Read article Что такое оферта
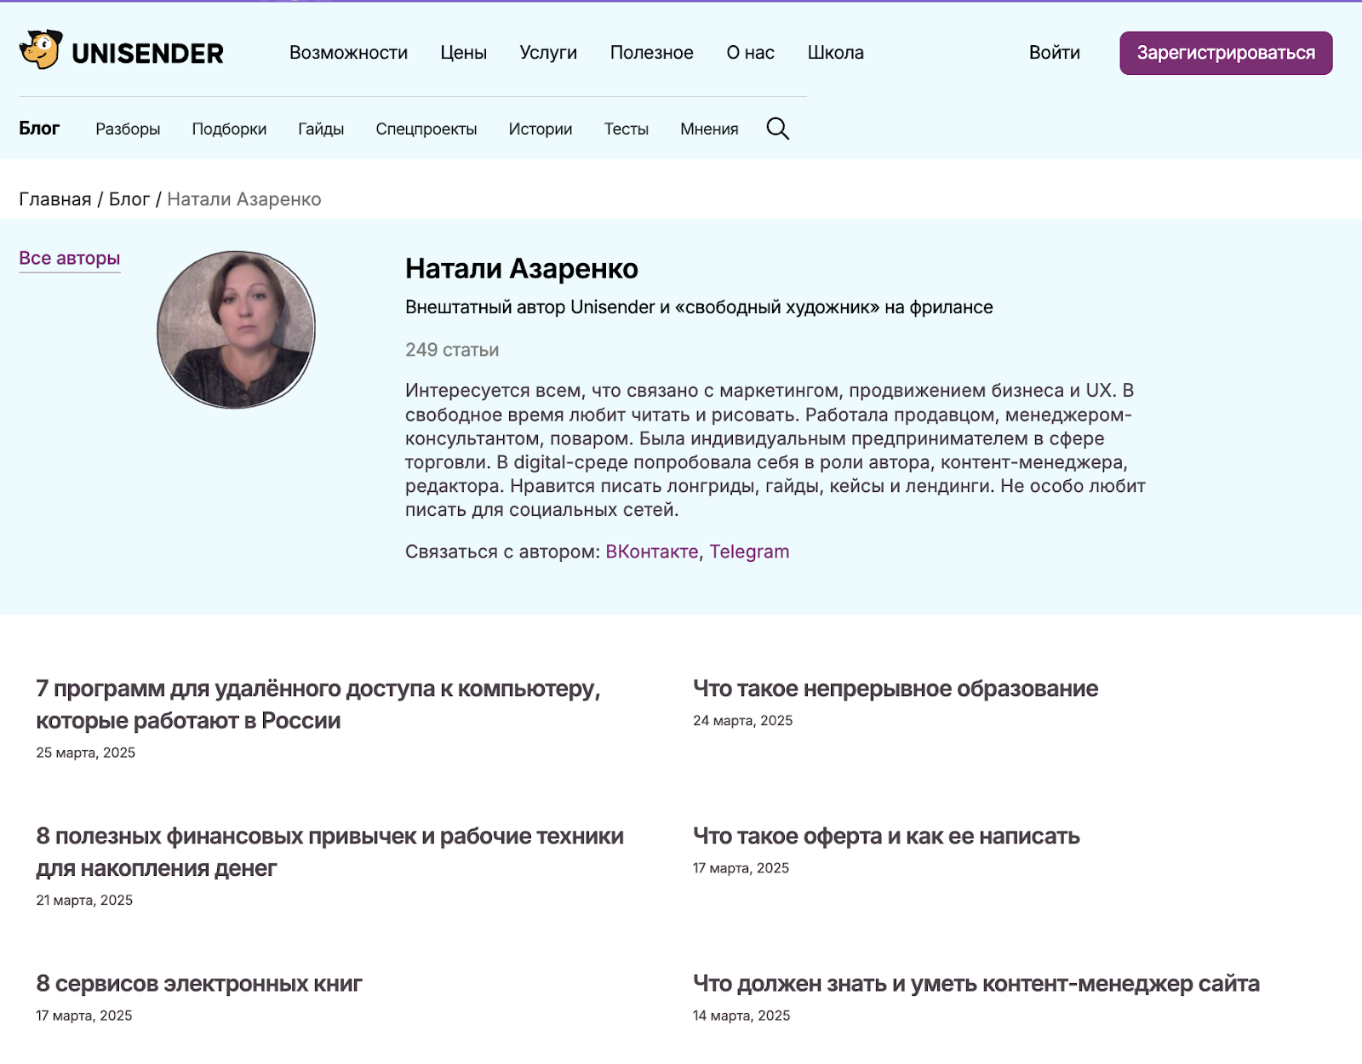This screenshot has height=1064, width=1362. (885, 837)
